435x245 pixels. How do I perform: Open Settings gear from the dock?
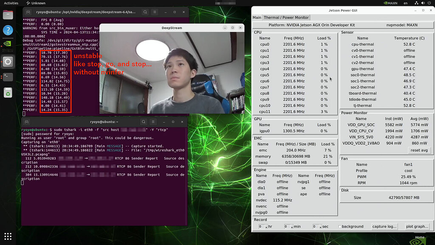[x=7, y=62]
